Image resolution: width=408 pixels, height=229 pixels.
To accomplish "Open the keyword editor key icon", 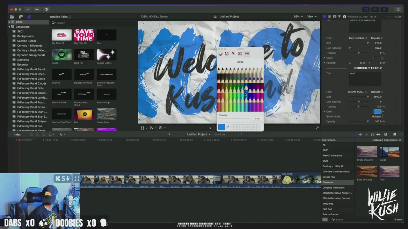I will click(37, 9).
